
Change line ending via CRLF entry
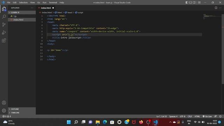(x=190, y=117)
